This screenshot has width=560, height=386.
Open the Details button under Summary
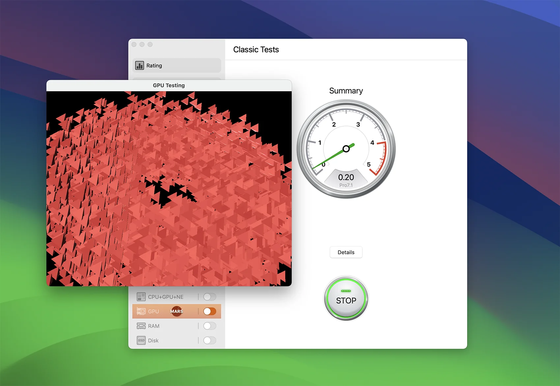pos(346,252)
